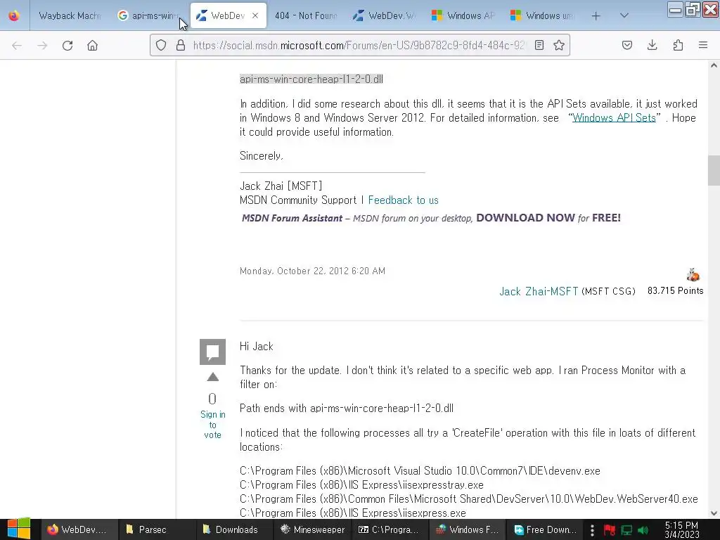Click the devenv.exe path line
Screen dimensions: 720x540
[420, 471]
